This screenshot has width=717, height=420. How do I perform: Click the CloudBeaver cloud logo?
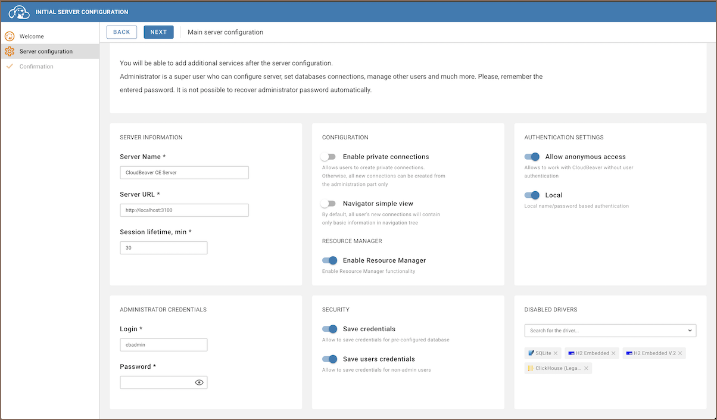tap(18, 11)
